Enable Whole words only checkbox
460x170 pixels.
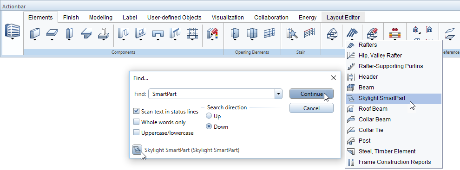[x=136, y=122]
